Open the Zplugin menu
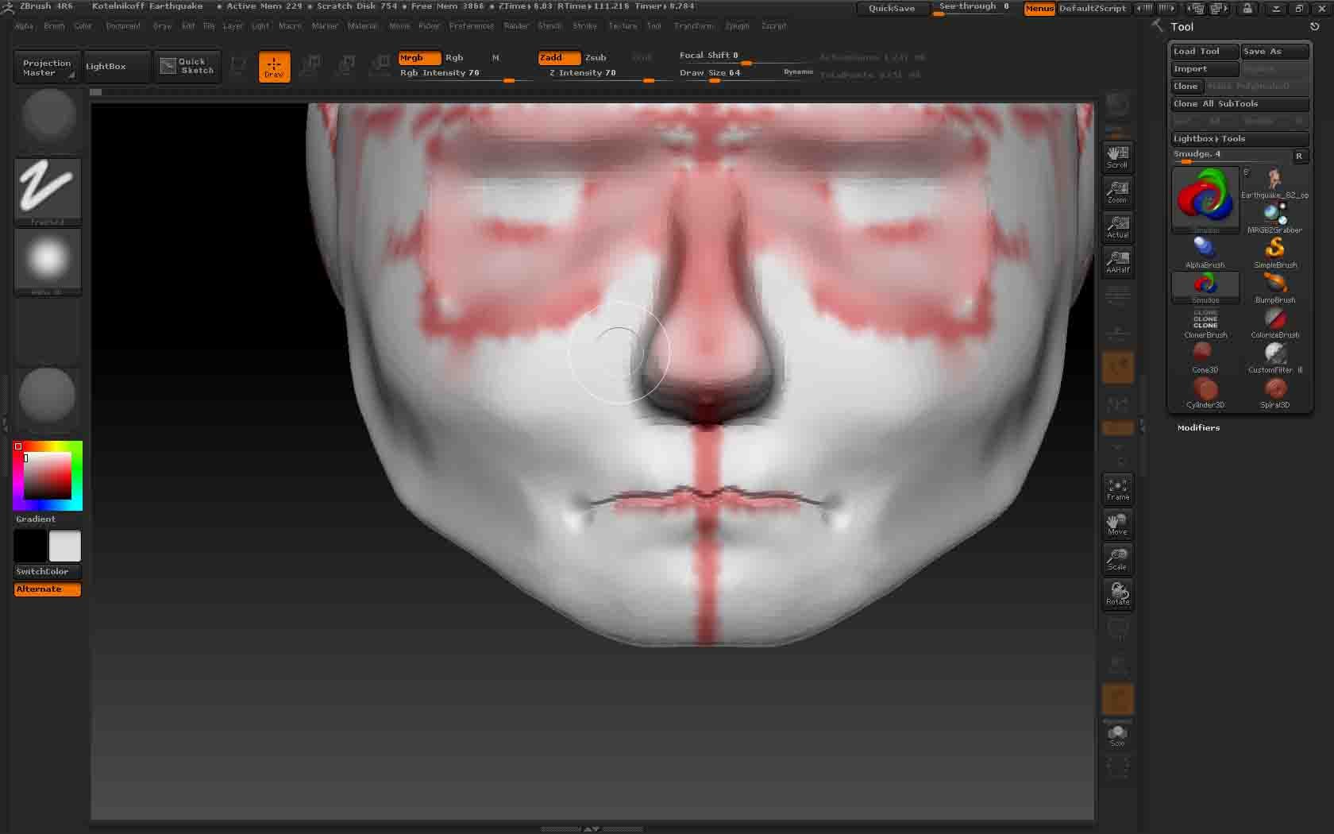Viewport: 1334px width, 834px height. pos(736,25)
